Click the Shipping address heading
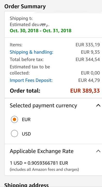Screen dimensions: 102x187 tap(26, 185)
